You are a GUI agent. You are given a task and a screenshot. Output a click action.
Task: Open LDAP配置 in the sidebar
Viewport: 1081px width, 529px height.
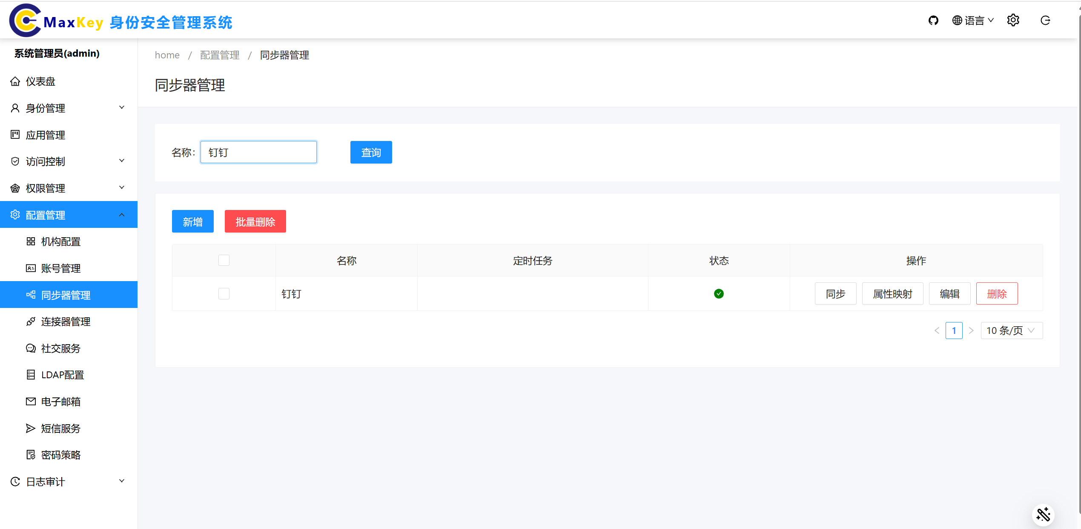click(63, 375)
